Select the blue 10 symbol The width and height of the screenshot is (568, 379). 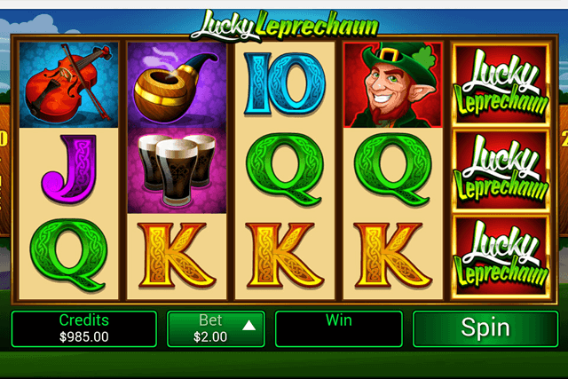pyautogui.click(x=285, y=84)
